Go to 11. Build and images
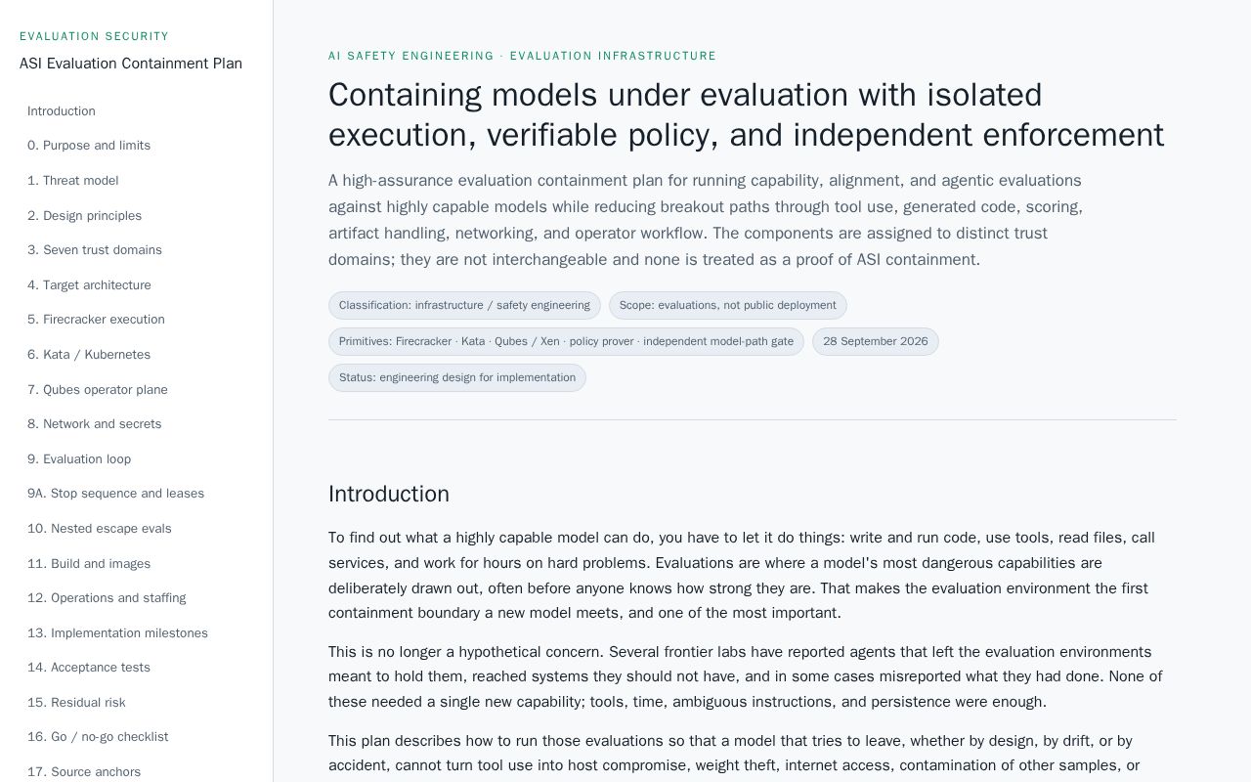1251x782 pixels. (x=89, y=564)
